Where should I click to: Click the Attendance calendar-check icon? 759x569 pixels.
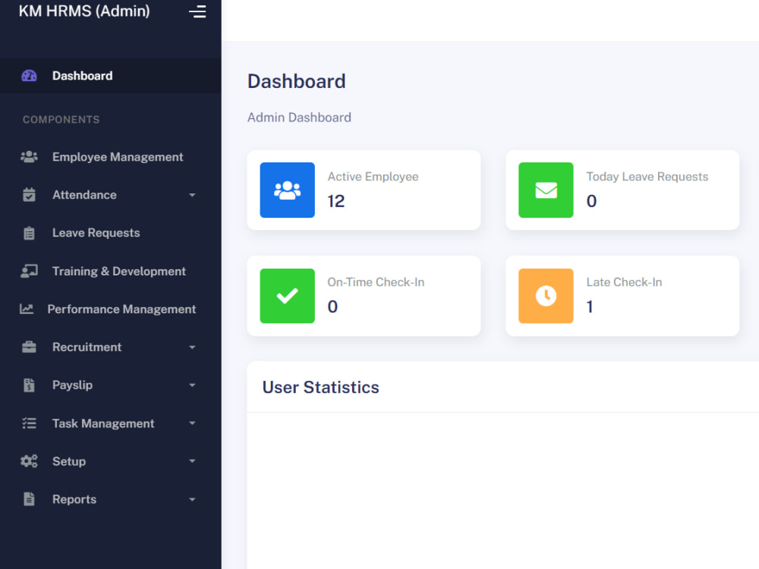29,194
